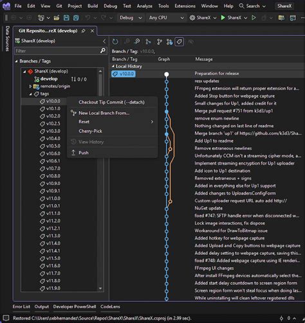Open the Reset submenu
Screen dimensions: 305x323
click(113, 122)
